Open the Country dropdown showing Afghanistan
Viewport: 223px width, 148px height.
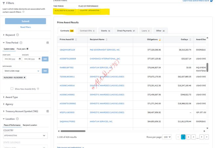(25, 135)
